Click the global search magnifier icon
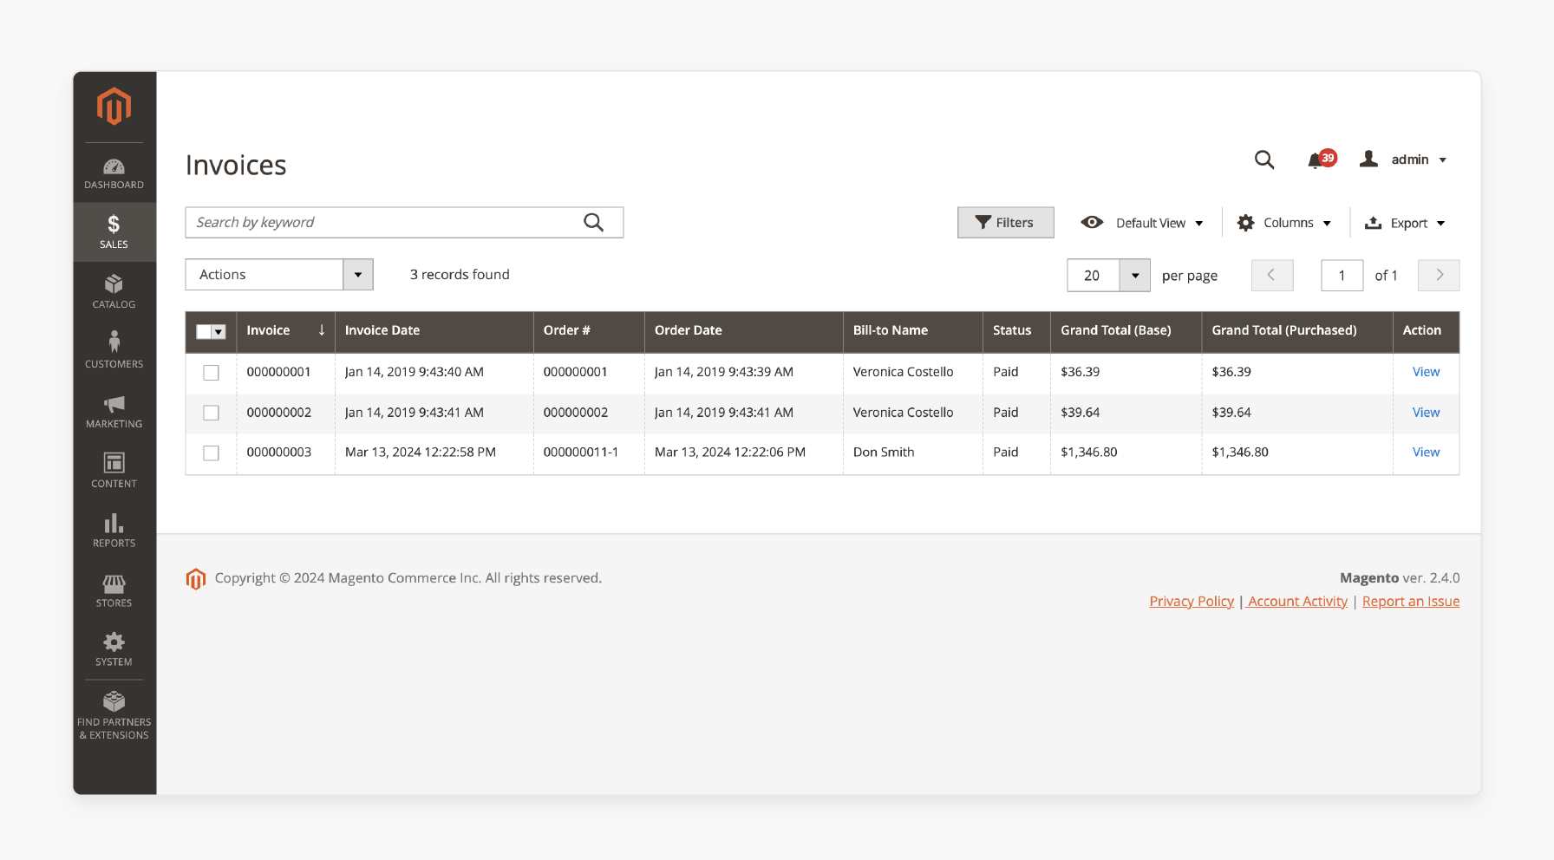Screen dimensions: 1554x860 tap(1264, 160)
